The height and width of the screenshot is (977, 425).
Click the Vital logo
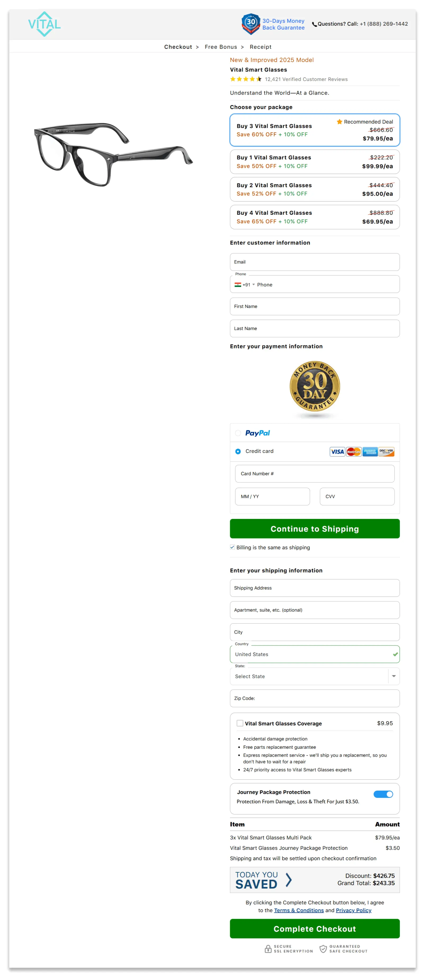tap(44, 24)
